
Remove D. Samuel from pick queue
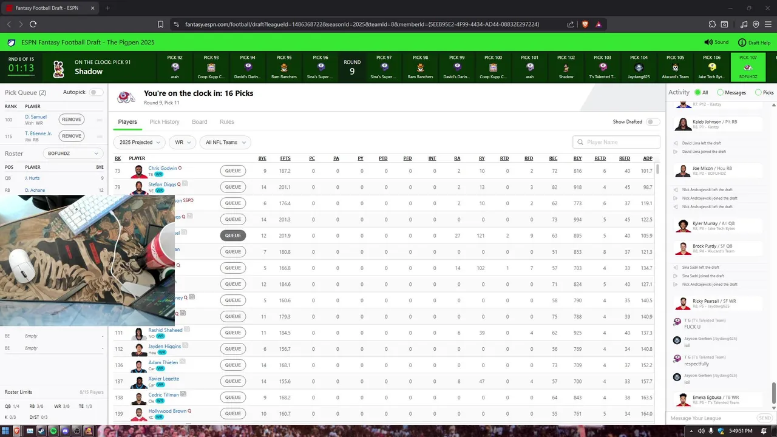[x=71, y=120]
